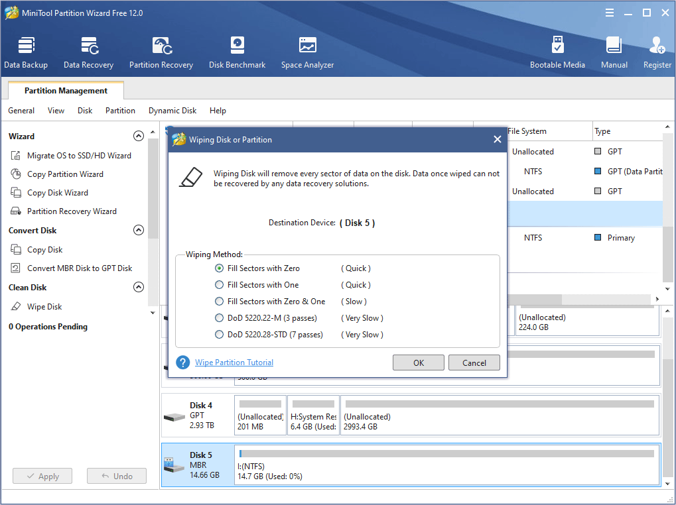Open the Disk menu
Screen dimensions: 676x505
85,111
